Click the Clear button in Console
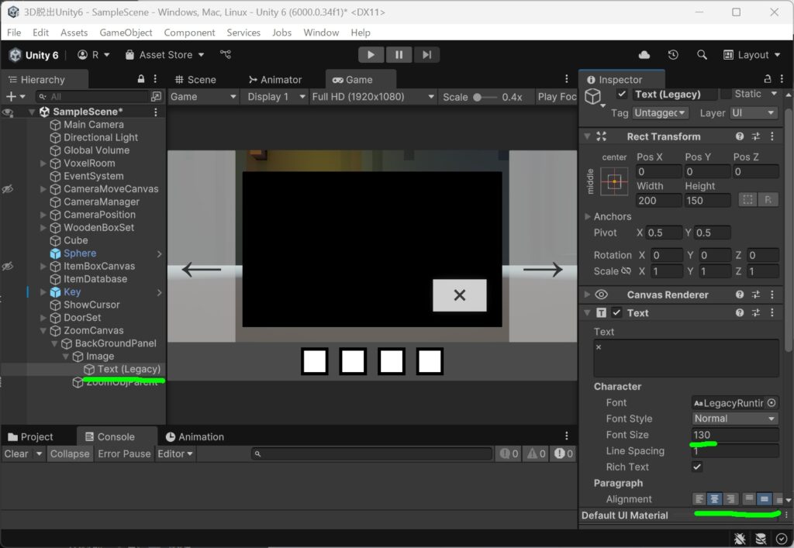Screen dimensions: 794x548 (16, 454)
